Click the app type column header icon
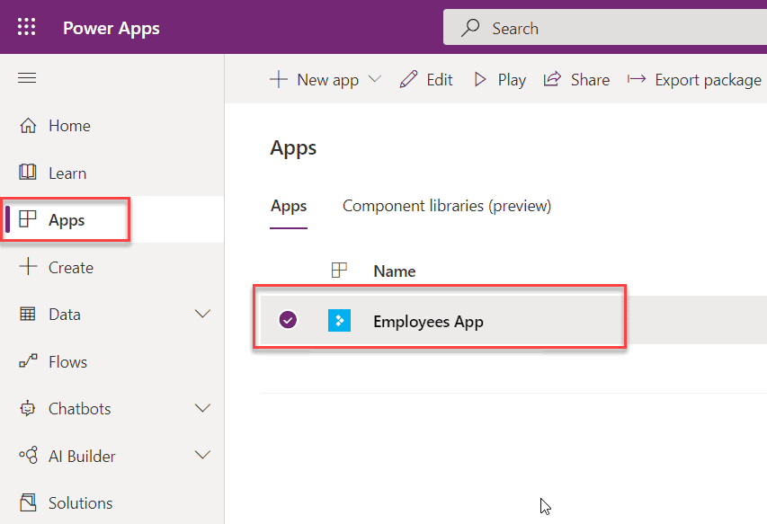767x524 pixels. click(339, 270)
